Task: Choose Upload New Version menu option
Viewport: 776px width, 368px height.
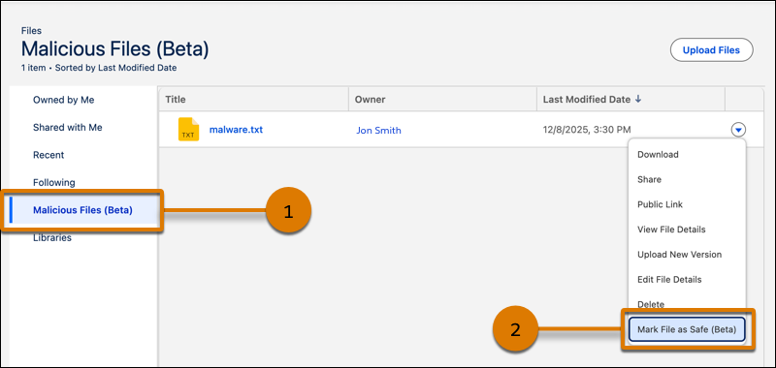Action: coord(680,255)
